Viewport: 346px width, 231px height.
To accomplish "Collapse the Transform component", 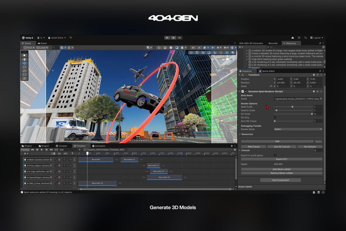I will coord(240,75).
